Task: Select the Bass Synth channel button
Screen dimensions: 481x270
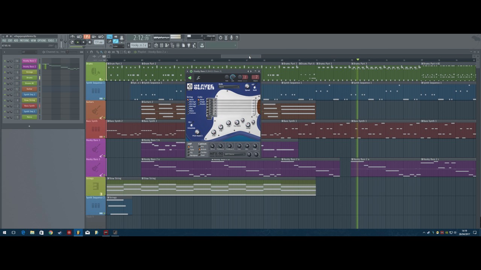Action: coord(29,106)
